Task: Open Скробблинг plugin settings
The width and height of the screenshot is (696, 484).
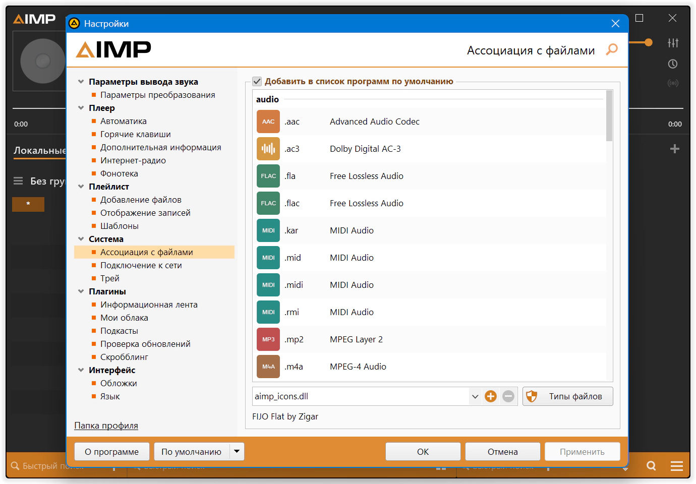Action: click(x=124, y=357)
